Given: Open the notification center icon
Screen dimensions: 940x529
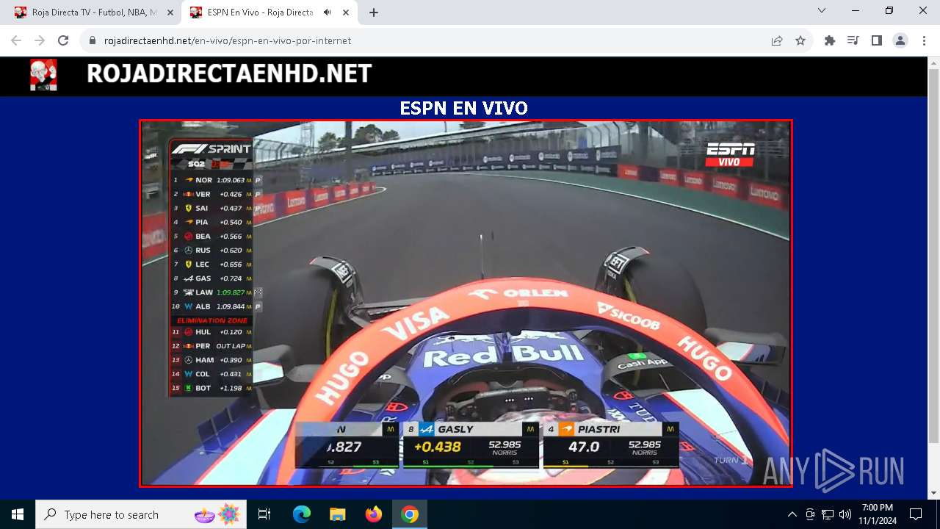Looking at the screenshot, I should pos(916,514).
